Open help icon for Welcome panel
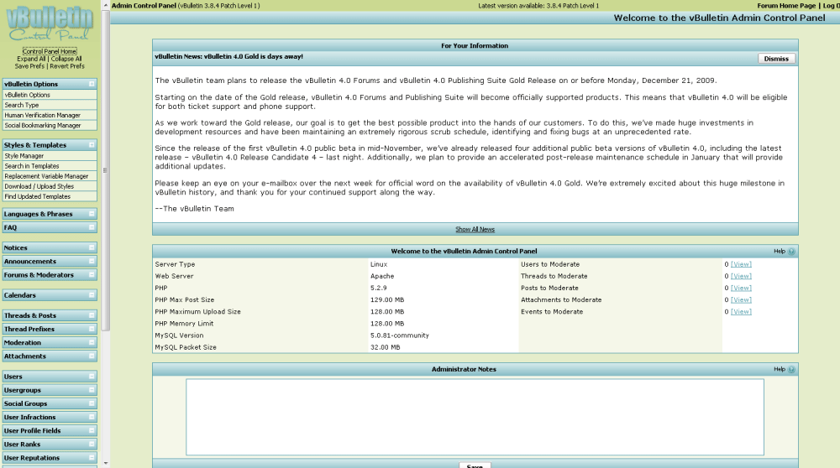Image resolution: width=840 pixels, height=468 pixels. click(x=791, y=251)
